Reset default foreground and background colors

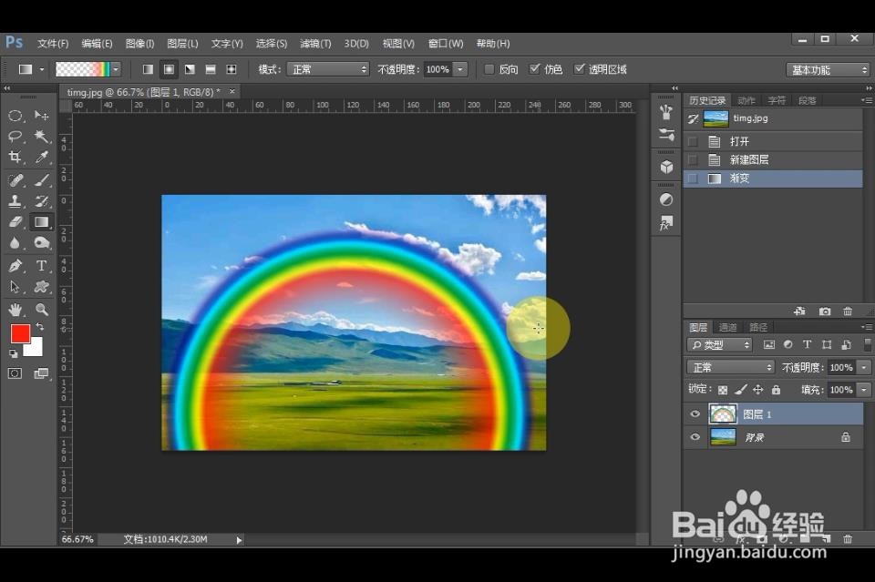pos(13,353)
